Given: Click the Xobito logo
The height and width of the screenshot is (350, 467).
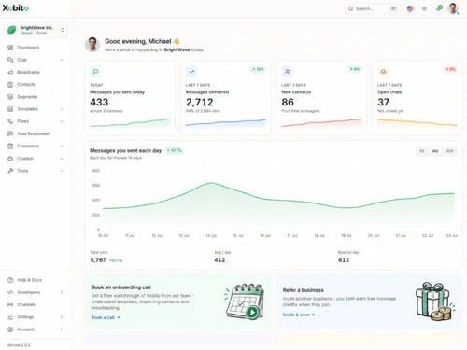Looking at the screenshot, I should pos(16,8).
